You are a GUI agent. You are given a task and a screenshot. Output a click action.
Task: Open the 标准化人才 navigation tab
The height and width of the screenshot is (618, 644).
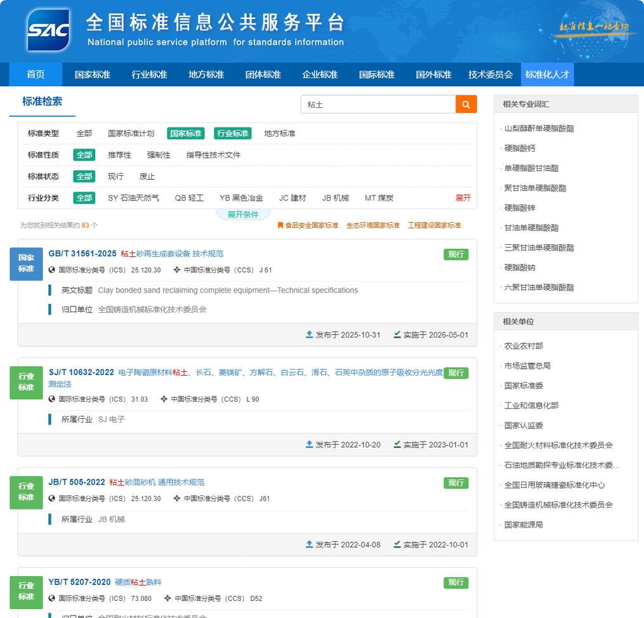point(547,74)
